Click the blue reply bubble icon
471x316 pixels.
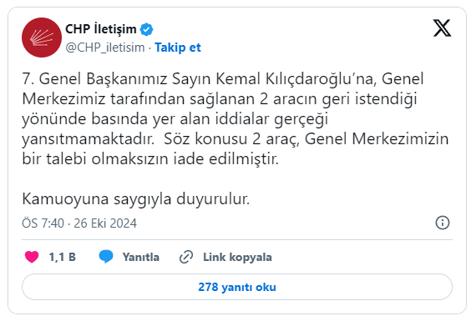[x=106, y=257]
